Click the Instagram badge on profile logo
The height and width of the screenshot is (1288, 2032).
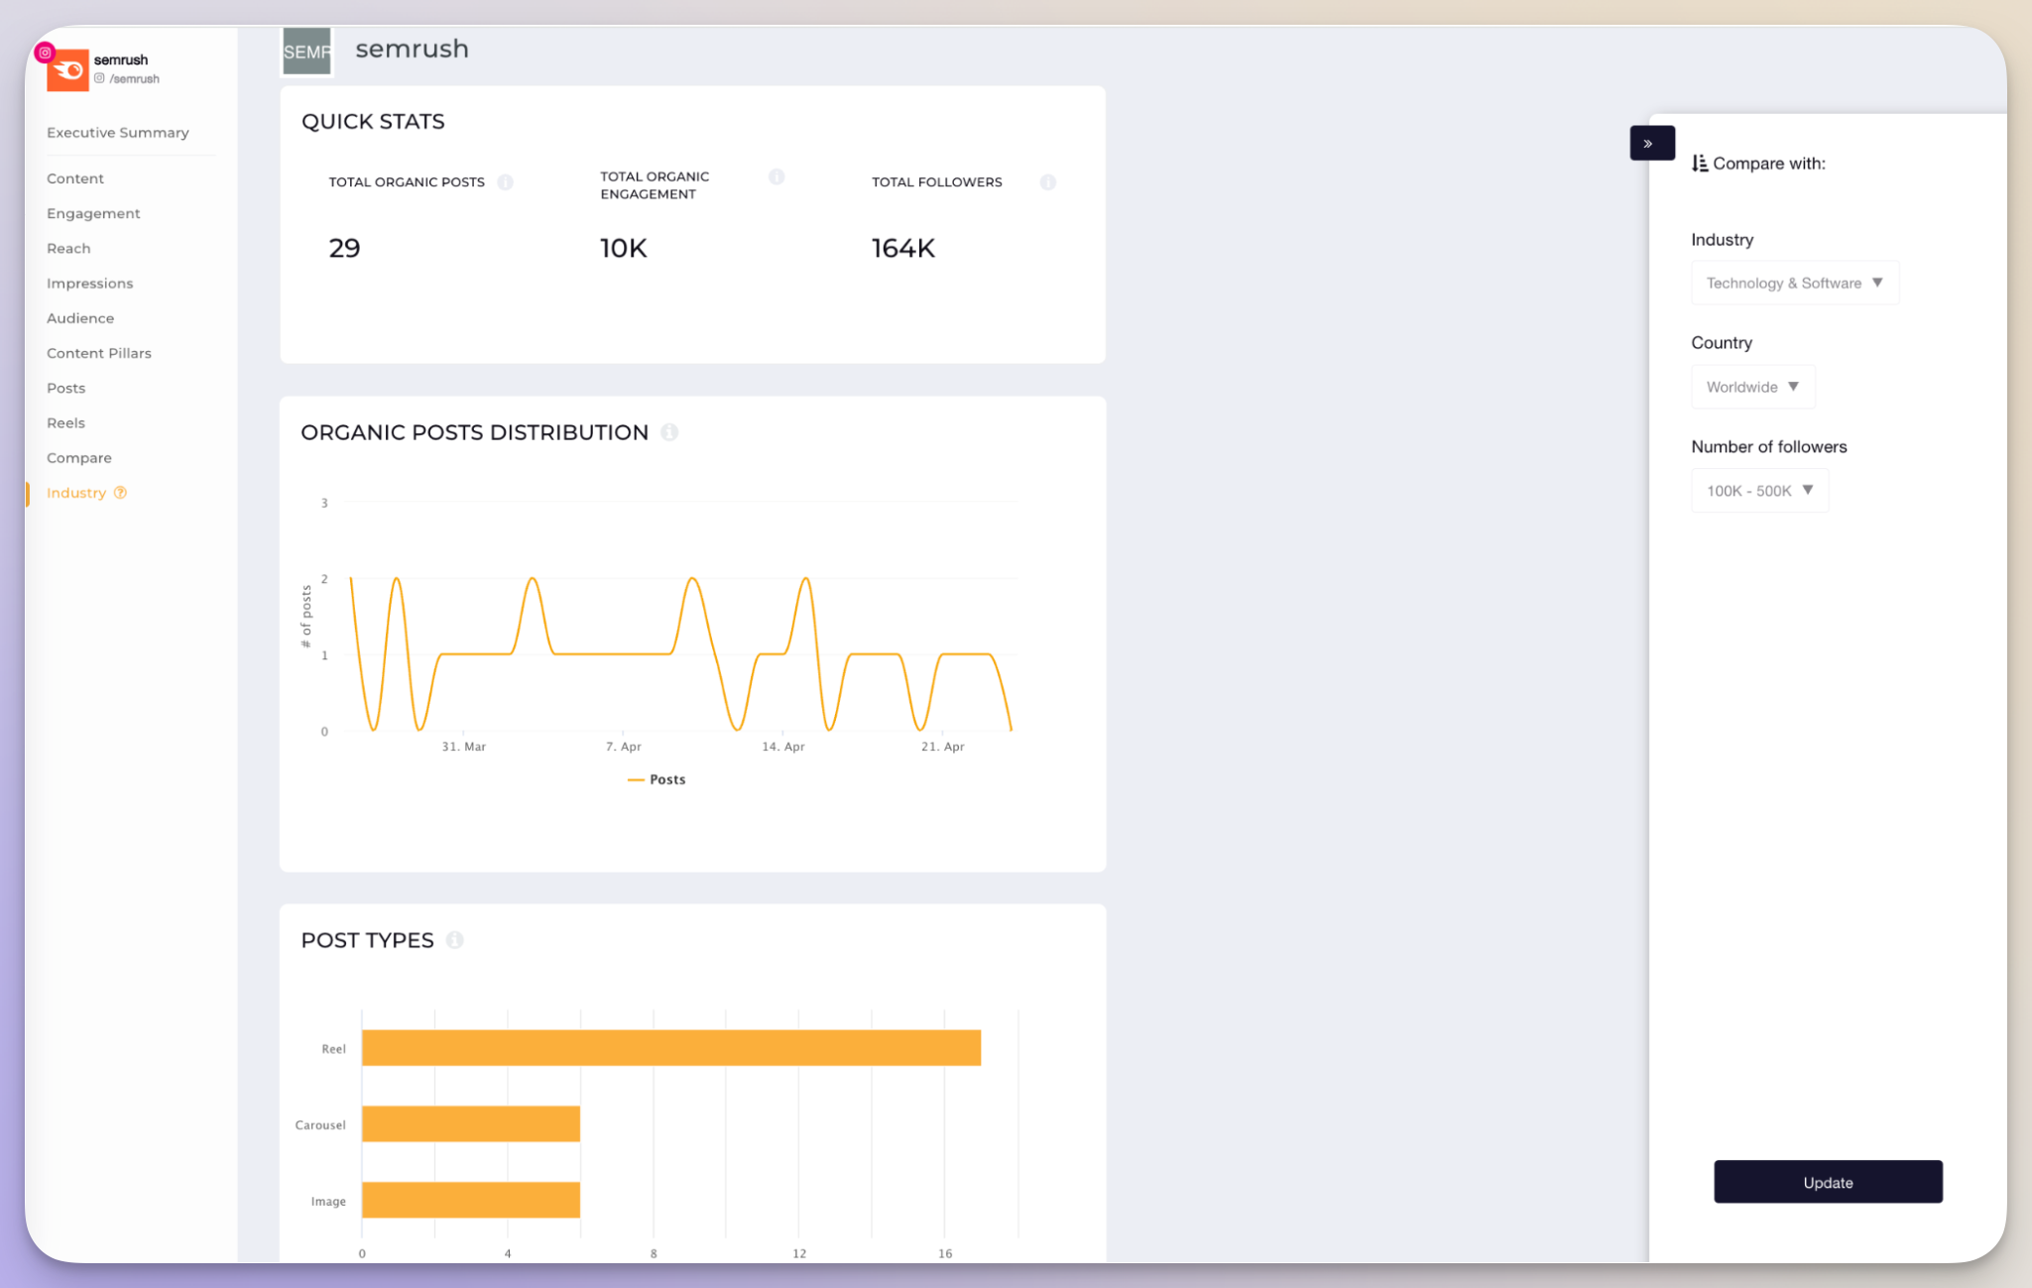(45, 53)
